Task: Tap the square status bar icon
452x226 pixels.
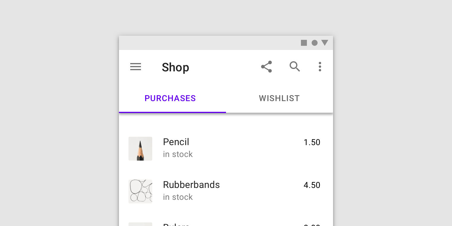Action: pyautogui.click(x=304, y=43)
